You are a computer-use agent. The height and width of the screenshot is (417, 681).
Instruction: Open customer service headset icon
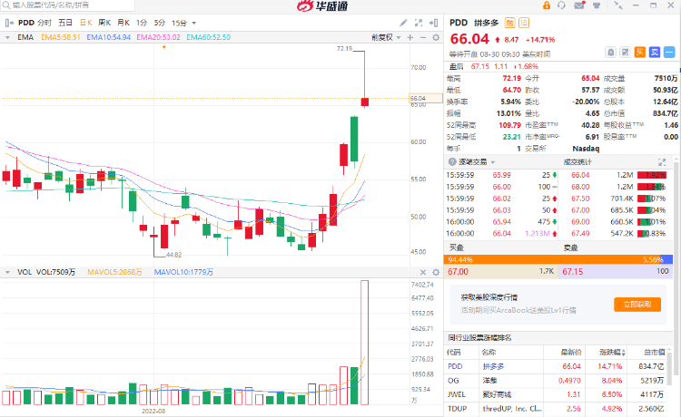pos(561,5)
